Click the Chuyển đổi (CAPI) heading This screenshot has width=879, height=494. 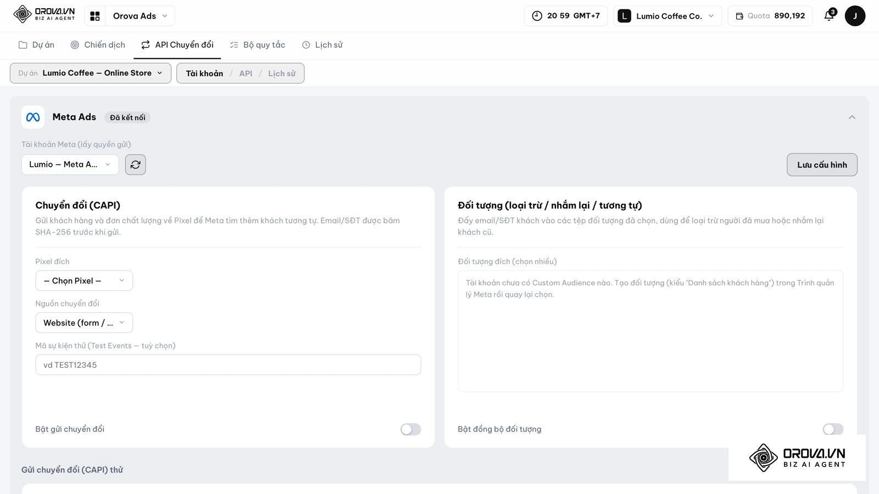pos(78,205)
